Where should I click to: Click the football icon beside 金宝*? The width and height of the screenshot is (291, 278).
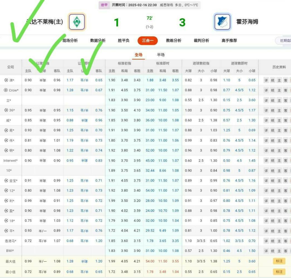click(x=6, y=180)
